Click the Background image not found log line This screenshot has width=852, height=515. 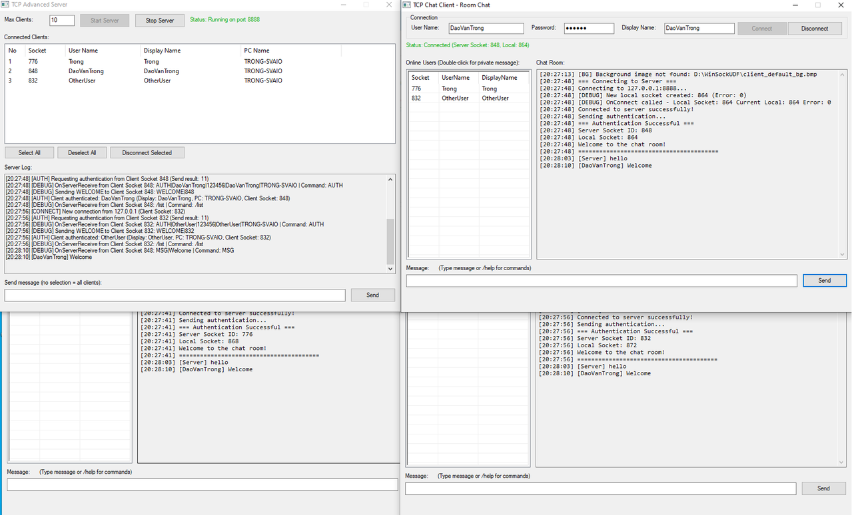click(678, 74)
